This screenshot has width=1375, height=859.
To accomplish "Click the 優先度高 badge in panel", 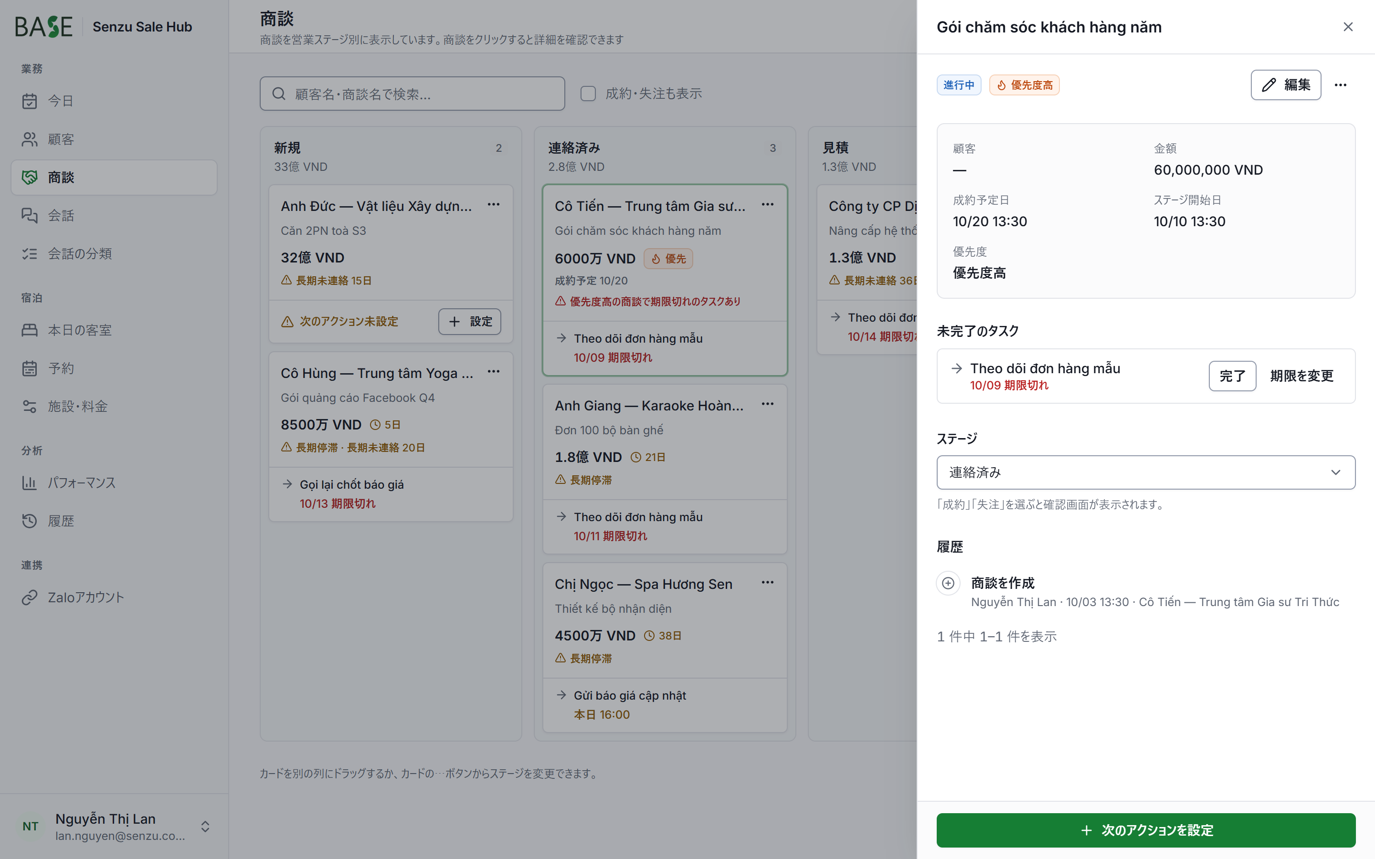I will tap(1024, 84).
